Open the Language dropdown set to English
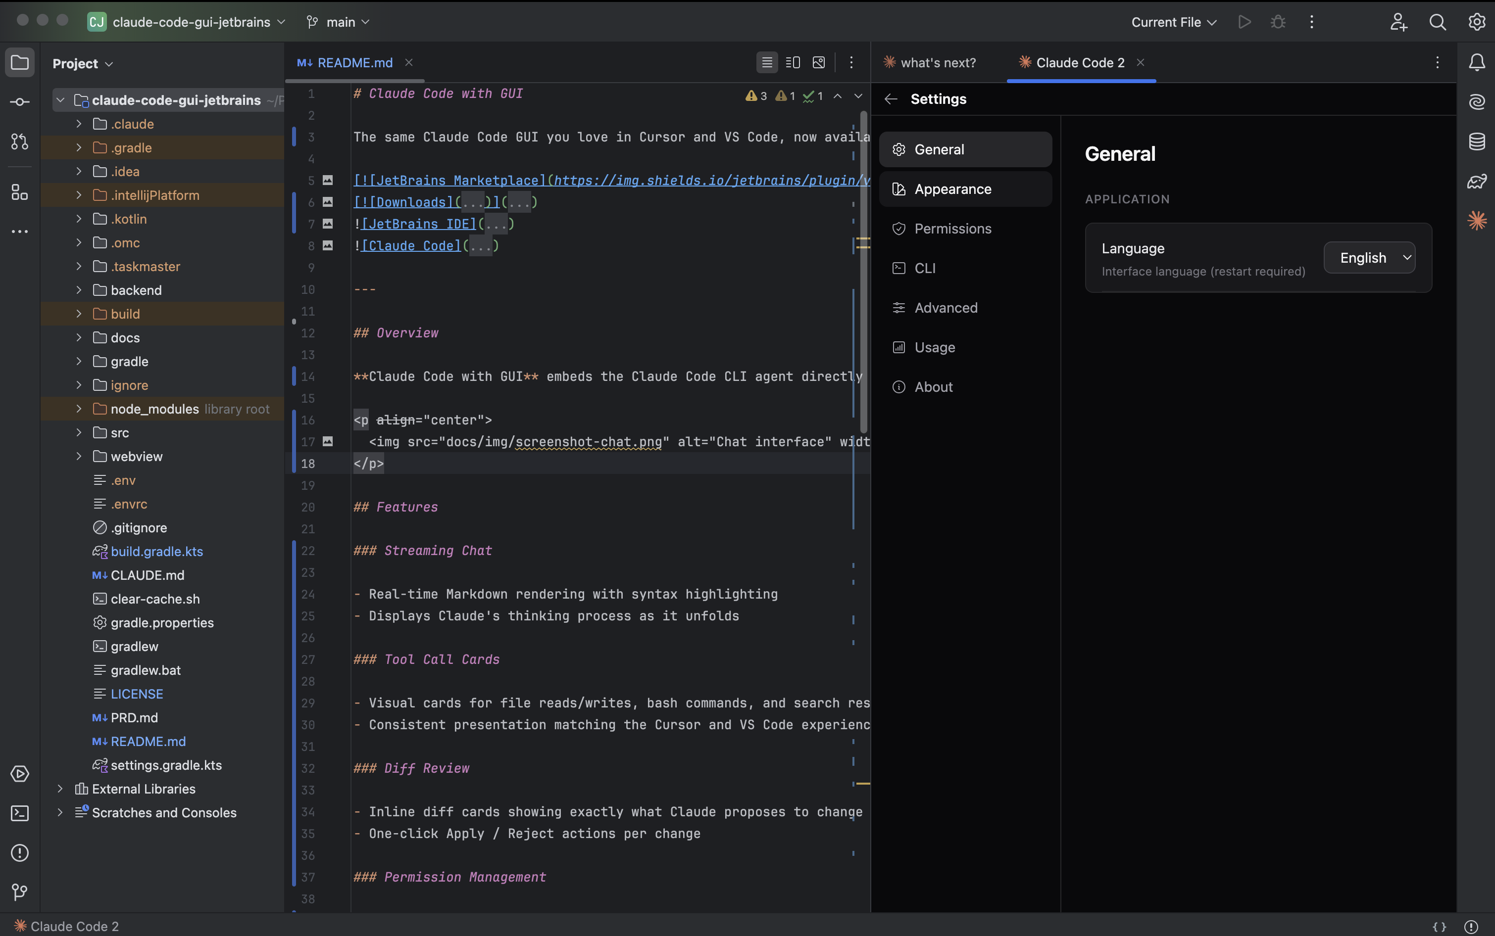Screen dimensions: 1495x936 tap(1369, 258)
